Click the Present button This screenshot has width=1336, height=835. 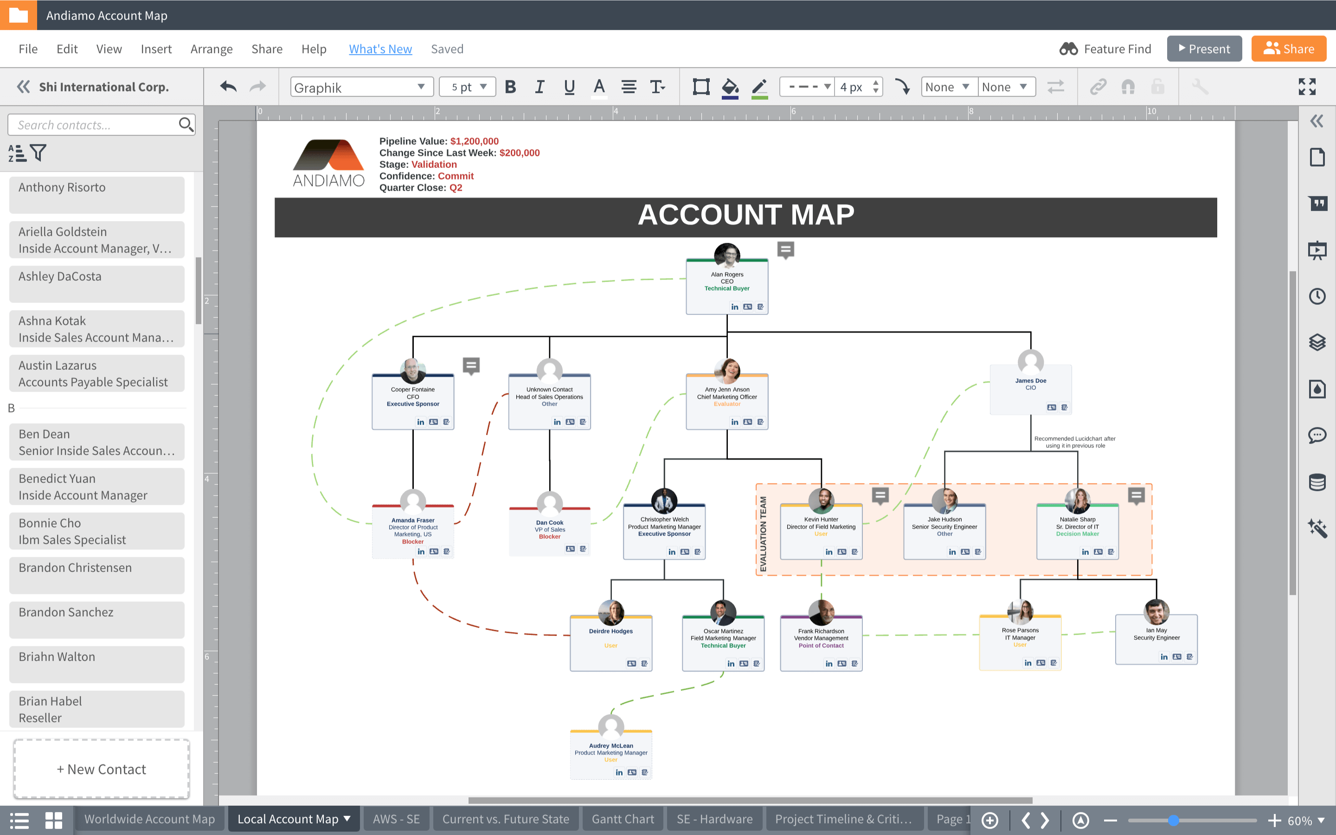pos(1204,49)
